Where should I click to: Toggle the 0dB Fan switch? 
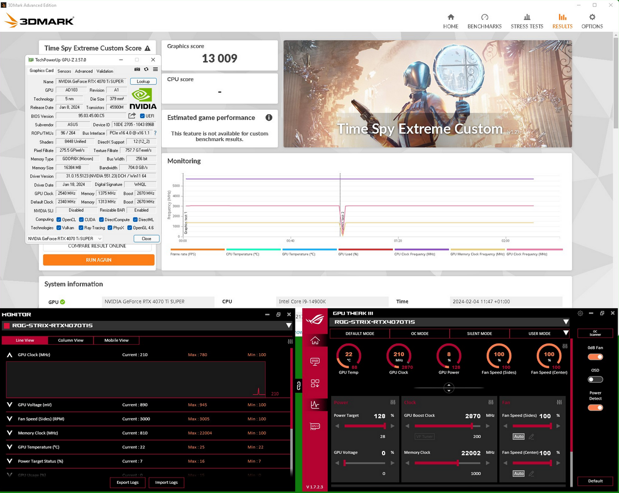pos(595,357)
